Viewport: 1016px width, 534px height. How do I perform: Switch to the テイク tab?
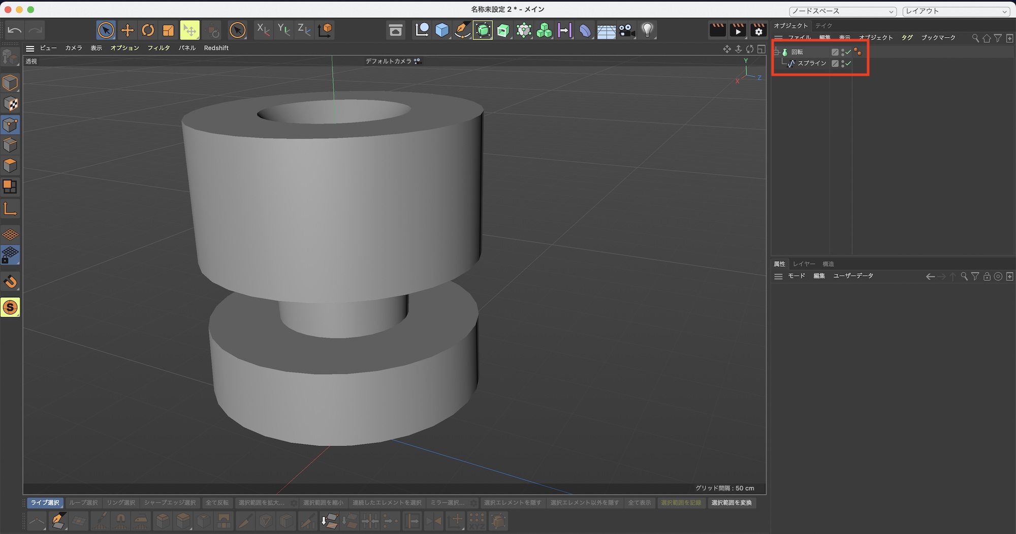pyautogui.click(x=823, y=25)
